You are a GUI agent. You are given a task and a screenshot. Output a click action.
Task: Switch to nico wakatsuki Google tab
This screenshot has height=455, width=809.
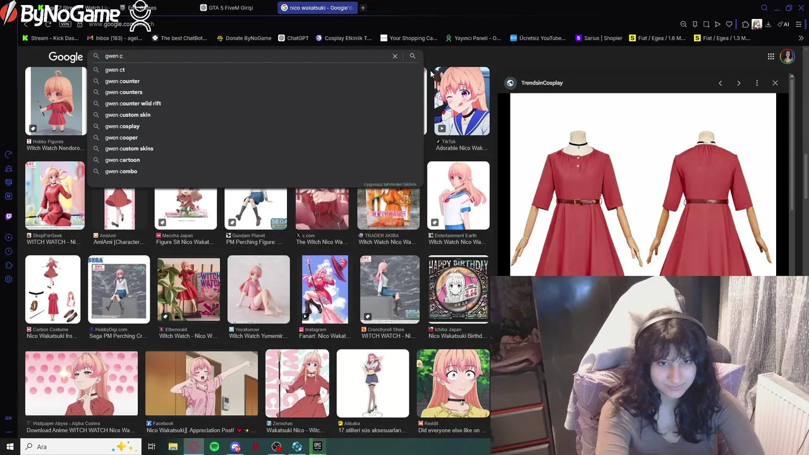click(317, 8)
